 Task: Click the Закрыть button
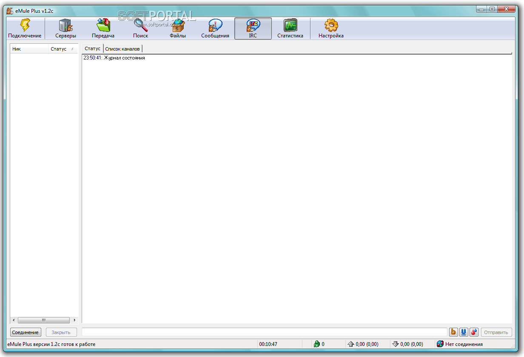click(x=61, y=332)
